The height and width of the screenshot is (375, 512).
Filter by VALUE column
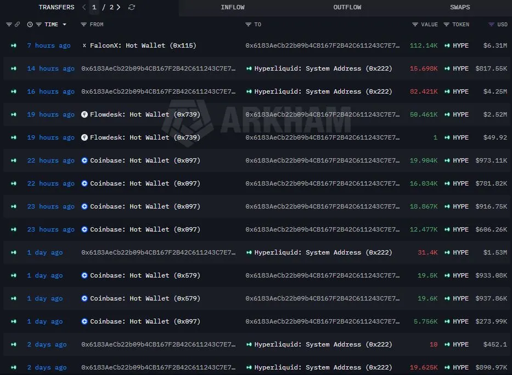tap(415, 25)
